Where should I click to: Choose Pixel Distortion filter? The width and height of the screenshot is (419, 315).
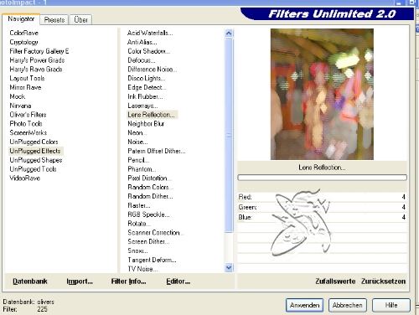point(149,178)
